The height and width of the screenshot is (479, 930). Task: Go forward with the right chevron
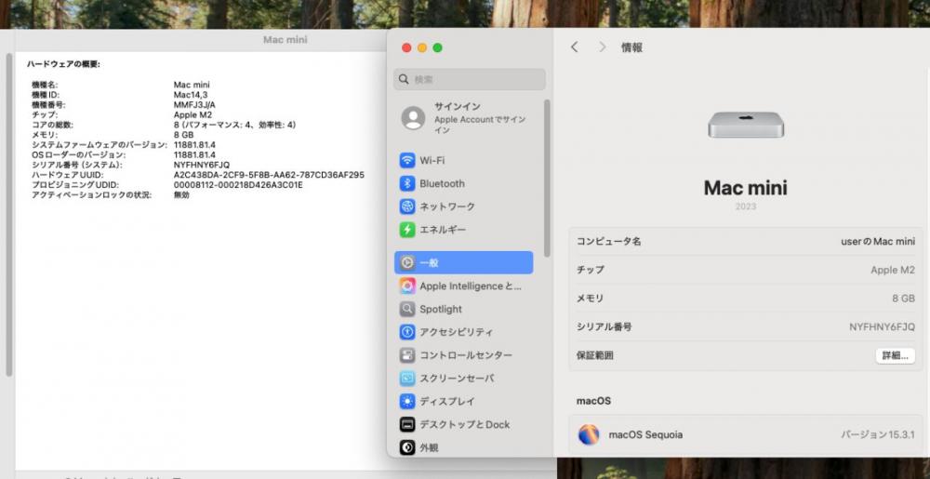[x=603, y=47]
